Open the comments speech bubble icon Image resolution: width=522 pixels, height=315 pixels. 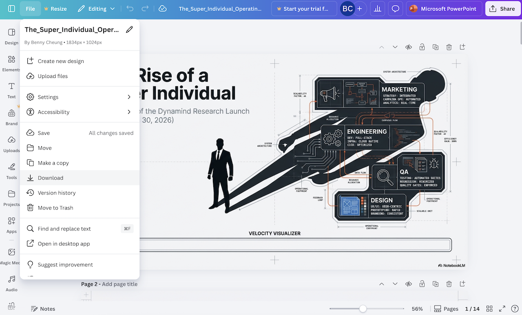click(x=395, y=9)
